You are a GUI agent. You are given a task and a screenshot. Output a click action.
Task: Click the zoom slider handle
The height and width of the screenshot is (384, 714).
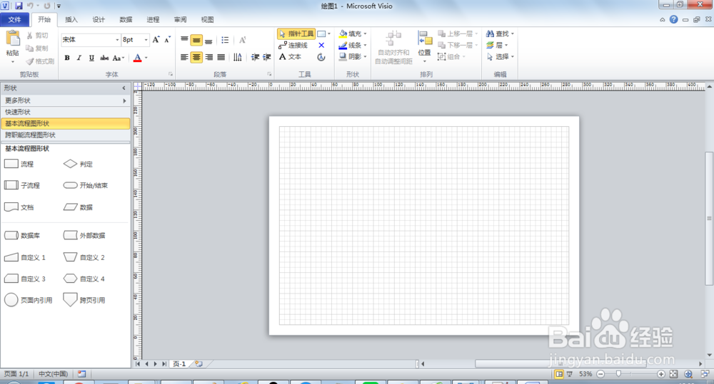[x=618, y=373]
